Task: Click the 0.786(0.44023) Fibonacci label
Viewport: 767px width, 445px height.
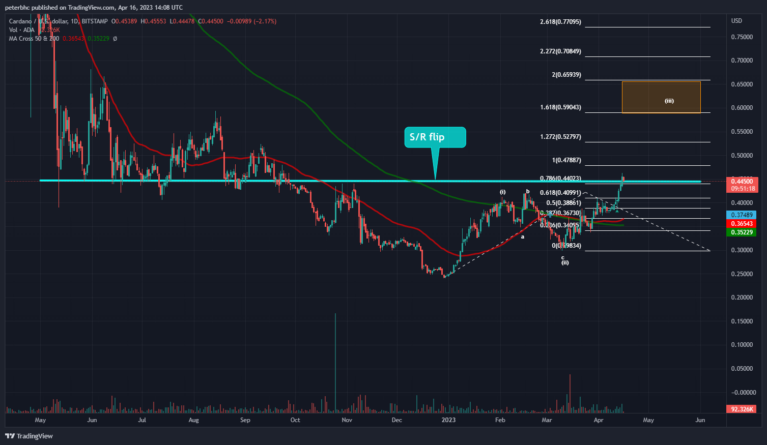Action: [x=560, y=179]
